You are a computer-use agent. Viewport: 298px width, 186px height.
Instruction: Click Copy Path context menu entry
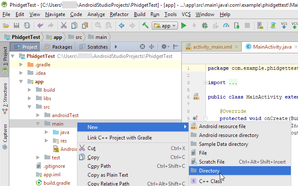133,166
